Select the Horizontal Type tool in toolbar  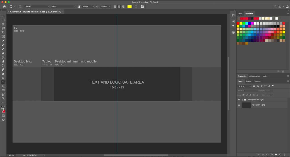pos(3,82)
